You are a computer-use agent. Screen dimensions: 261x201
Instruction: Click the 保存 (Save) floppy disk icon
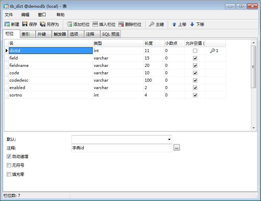(x=25, y=24)
